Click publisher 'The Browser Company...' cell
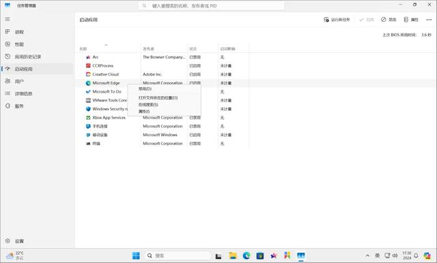Screen dimensions: 437x263 pyautogui.click(x=164, y=57)
